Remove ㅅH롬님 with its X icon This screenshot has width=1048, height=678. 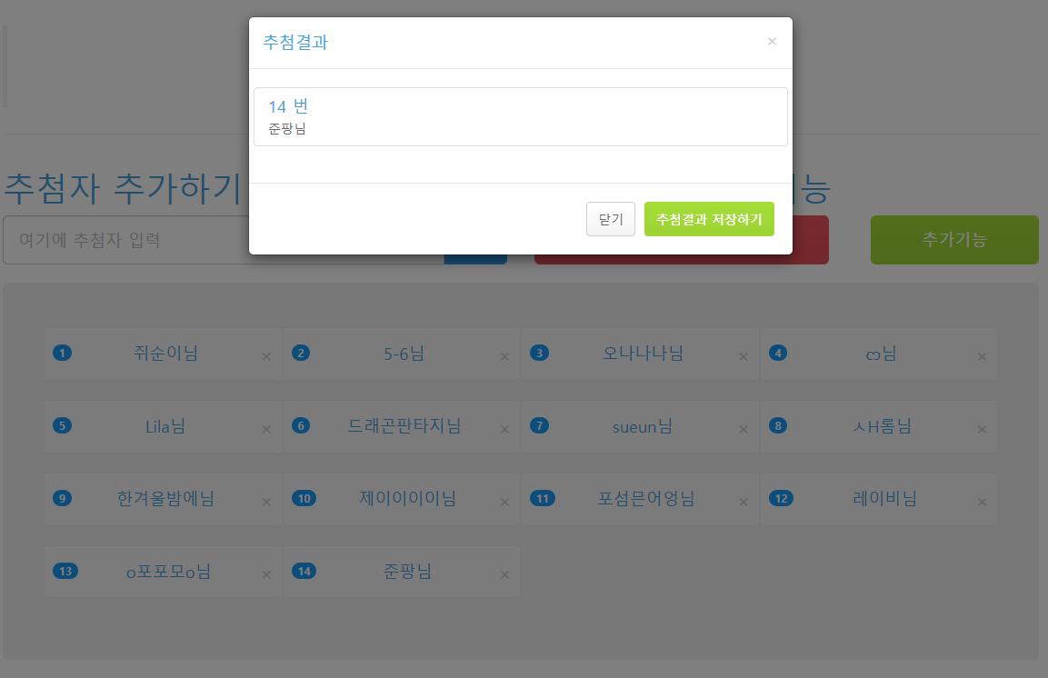(982, 430)
